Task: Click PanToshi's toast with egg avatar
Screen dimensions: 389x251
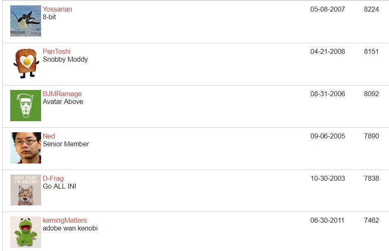Action: 25,64
